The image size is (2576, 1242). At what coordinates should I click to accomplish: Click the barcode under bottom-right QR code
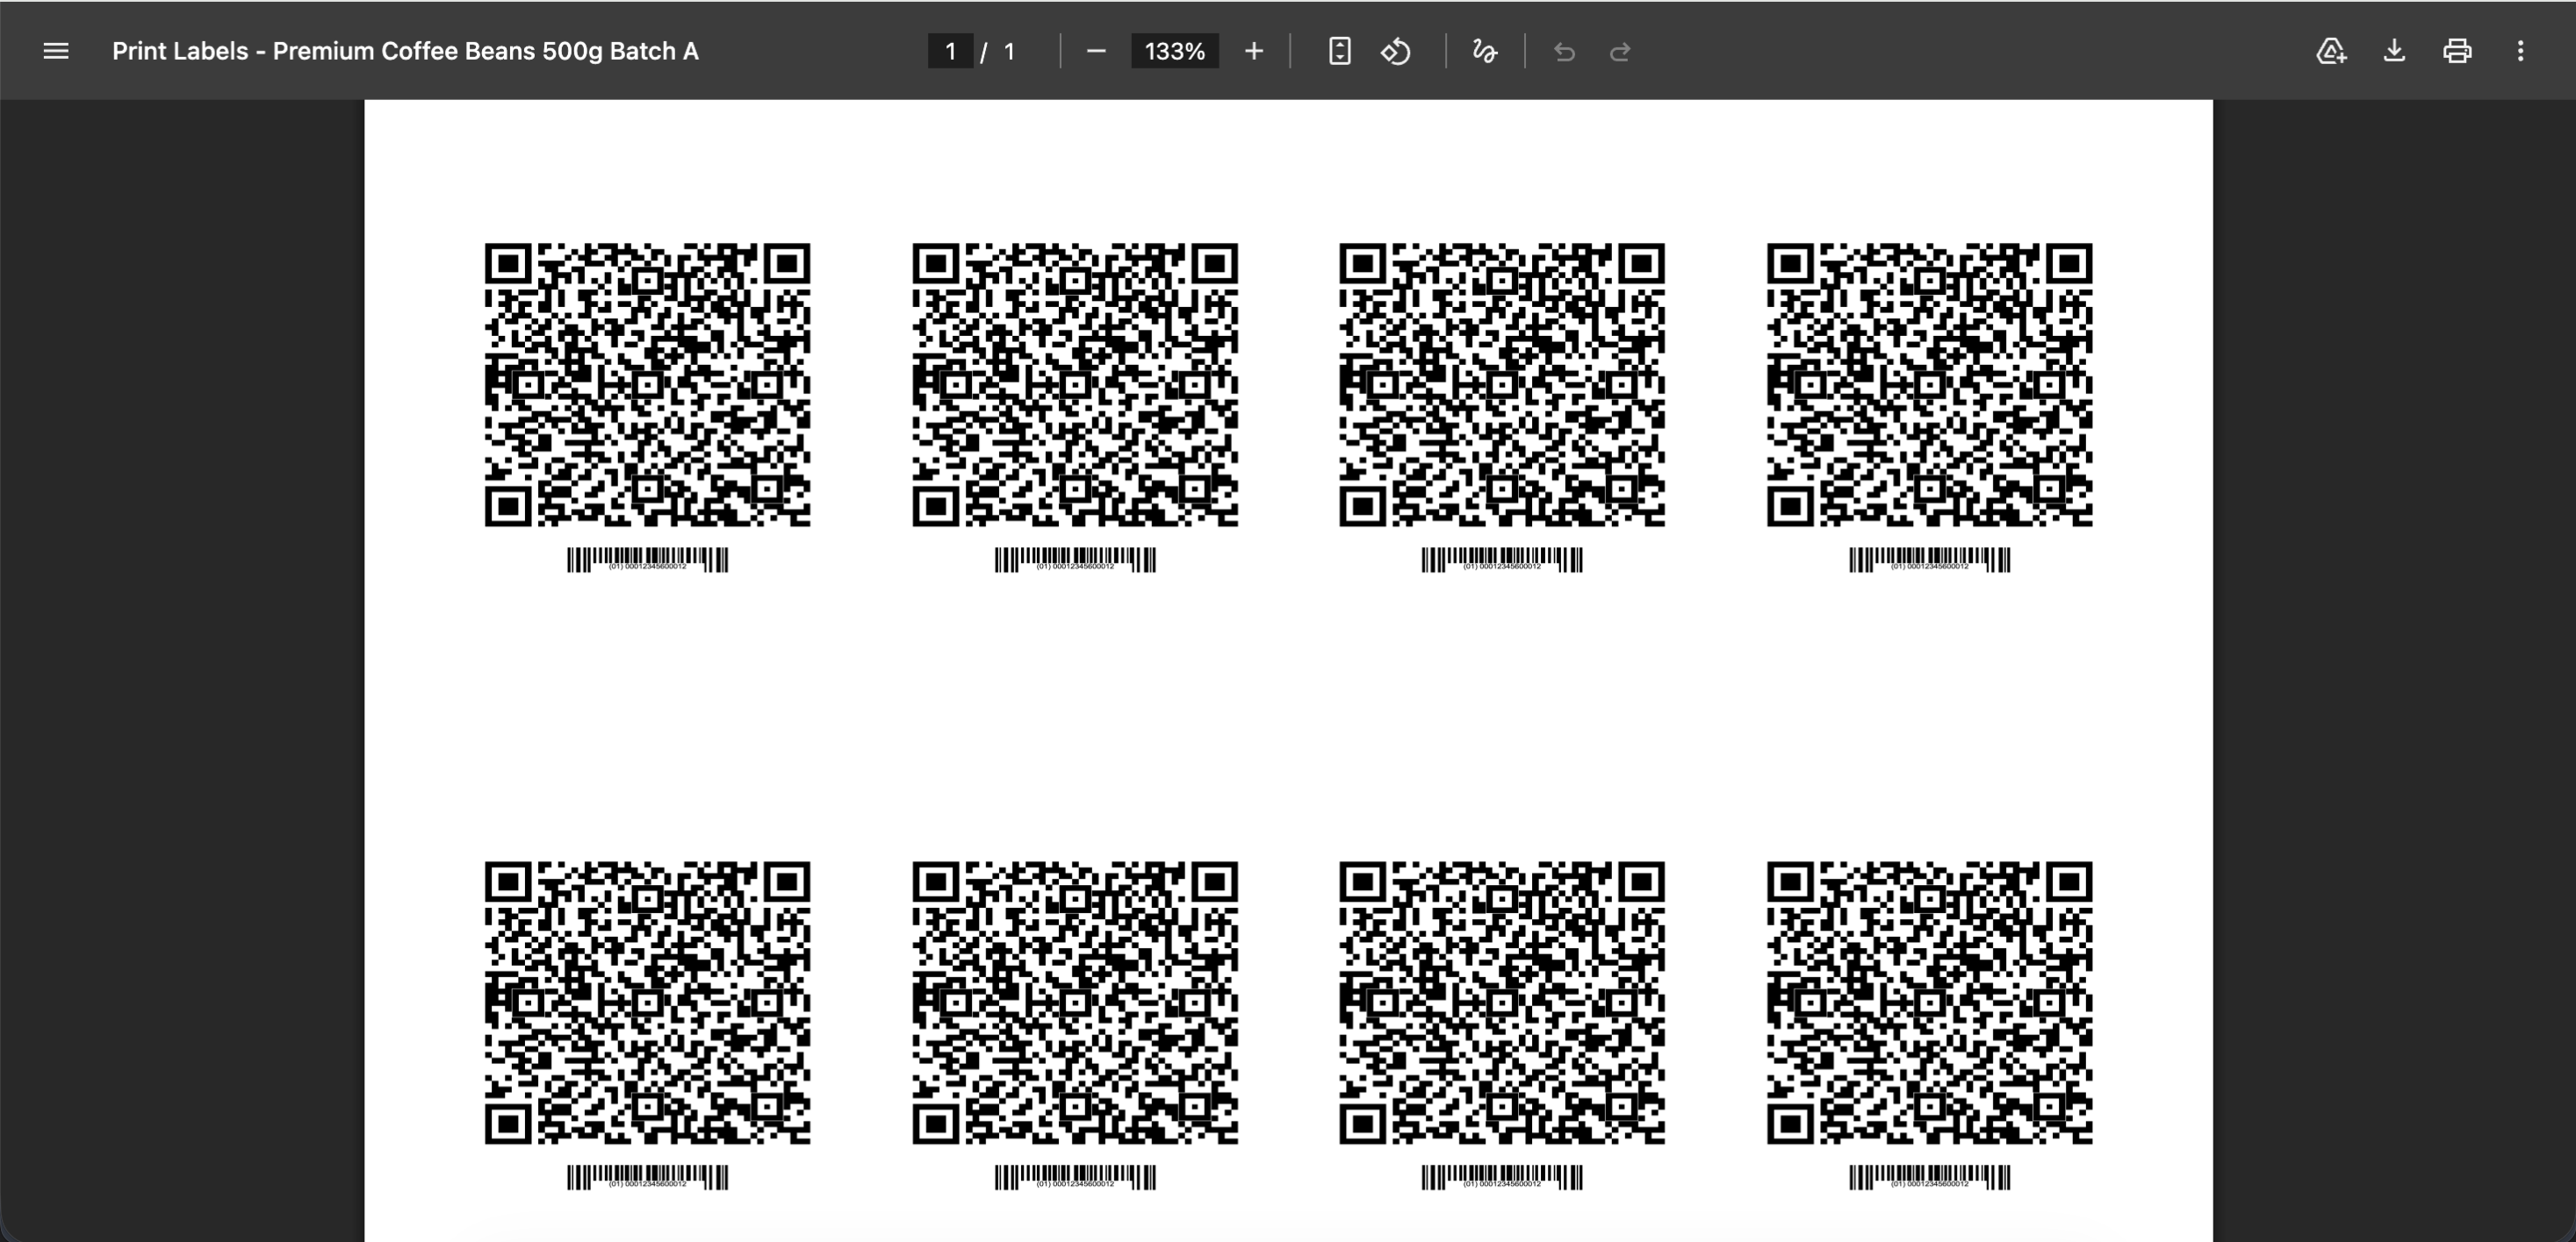click(x=1929, y=1178)
